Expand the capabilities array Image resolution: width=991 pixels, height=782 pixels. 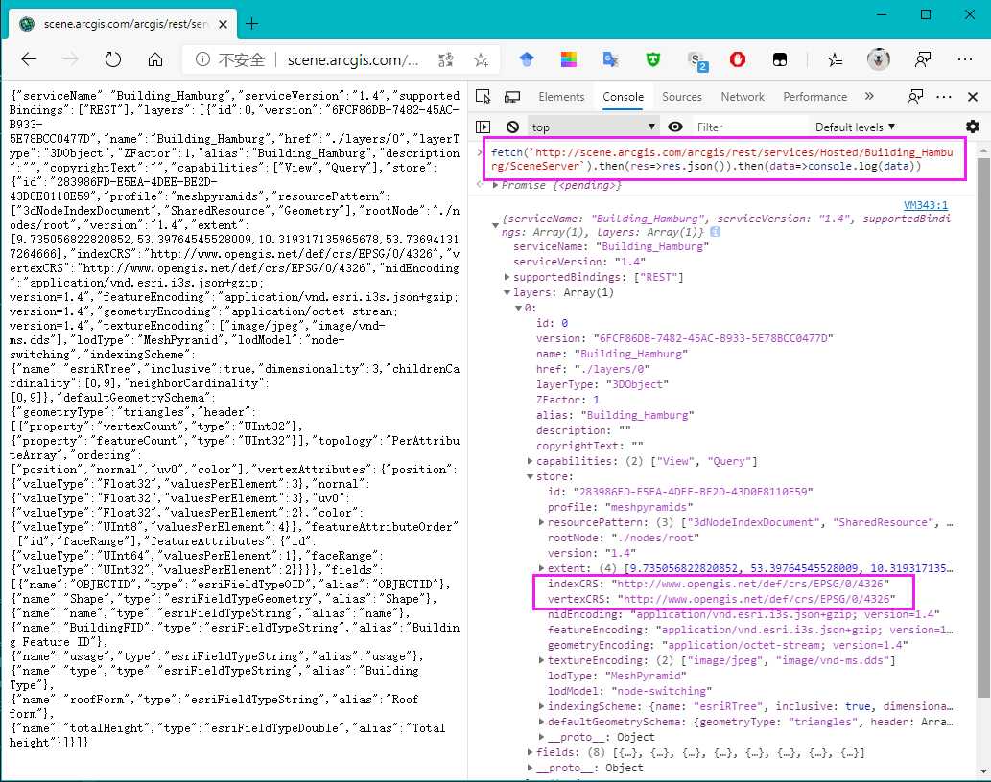coord(530,461)
